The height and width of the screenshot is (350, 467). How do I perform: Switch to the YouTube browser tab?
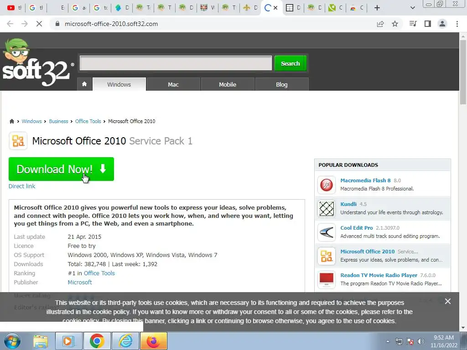tap(14, 8)
